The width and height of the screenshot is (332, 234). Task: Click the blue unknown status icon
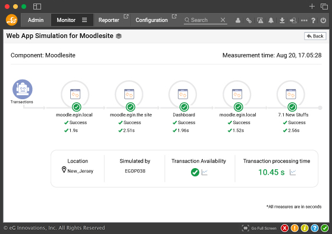click(x=315, y=228)
